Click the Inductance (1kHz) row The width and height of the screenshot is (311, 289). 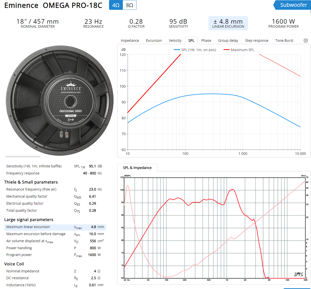(55, 285)
